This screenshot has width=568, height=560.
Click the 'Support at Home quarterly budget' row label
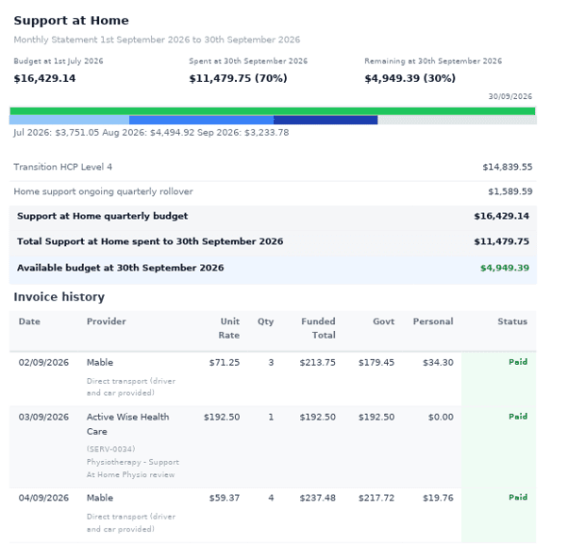tap(102, 216)
